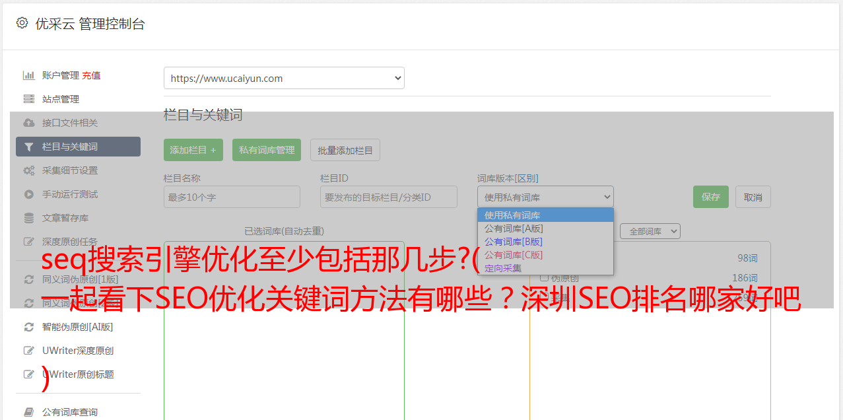Open the site URL dropdown https://www.ucaiyun.com
This screenshot has height=420, width=843.
coord(284,78)
